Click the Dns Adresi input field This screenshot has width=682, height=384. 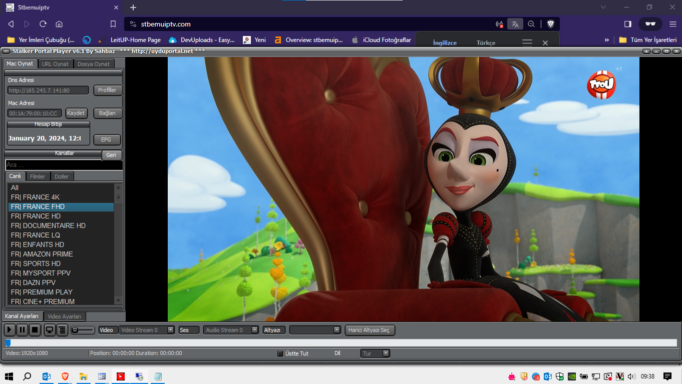pyautogui.click(x=48, y=90)
